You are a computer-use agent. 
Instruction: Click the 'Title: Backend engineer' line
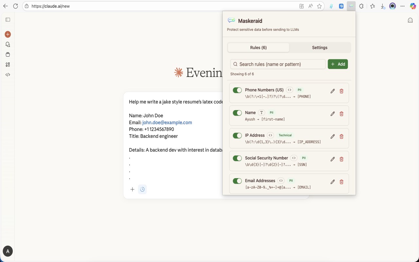(153, 136)
